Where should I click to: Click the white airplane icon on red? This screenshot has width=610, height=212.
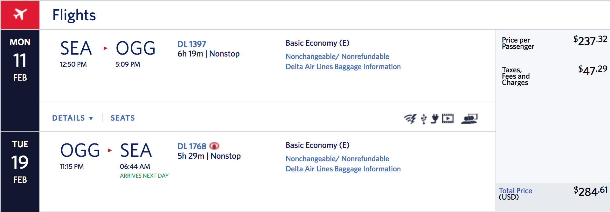click(20, 15)
